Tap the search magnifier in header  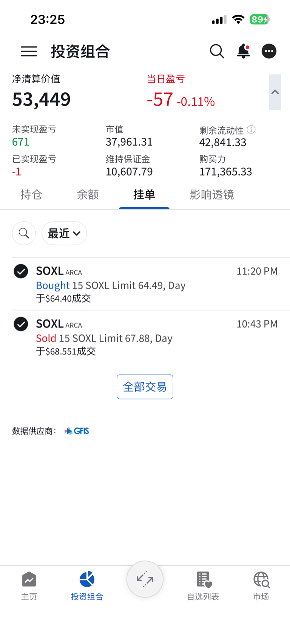coord(217,51)
